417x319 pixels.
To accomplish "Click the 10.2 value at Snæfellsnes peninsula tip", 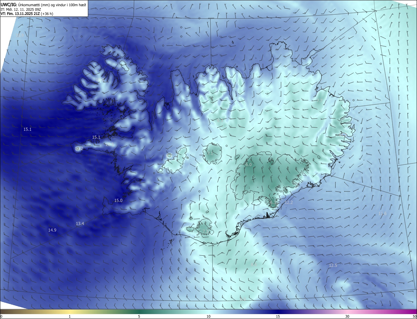I will pos(79,149).
